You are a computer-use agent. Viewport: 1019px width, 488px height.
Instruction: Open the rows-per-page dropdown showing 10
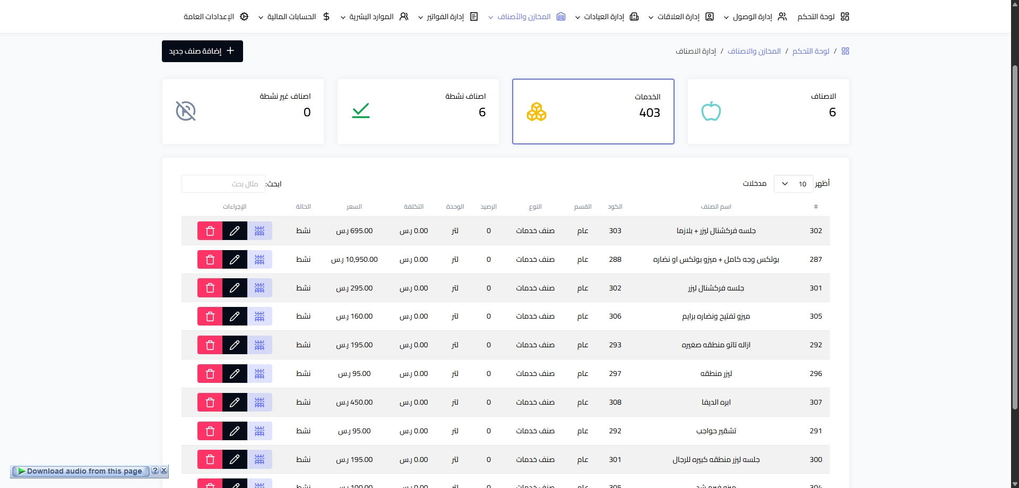pyautogui.click(x=793, y=184)
